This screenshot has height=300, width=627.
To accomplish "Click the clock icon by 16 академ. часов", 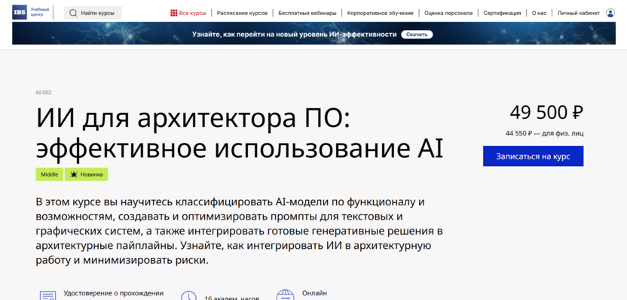I will pyautogui.click(x=188, y=295).
